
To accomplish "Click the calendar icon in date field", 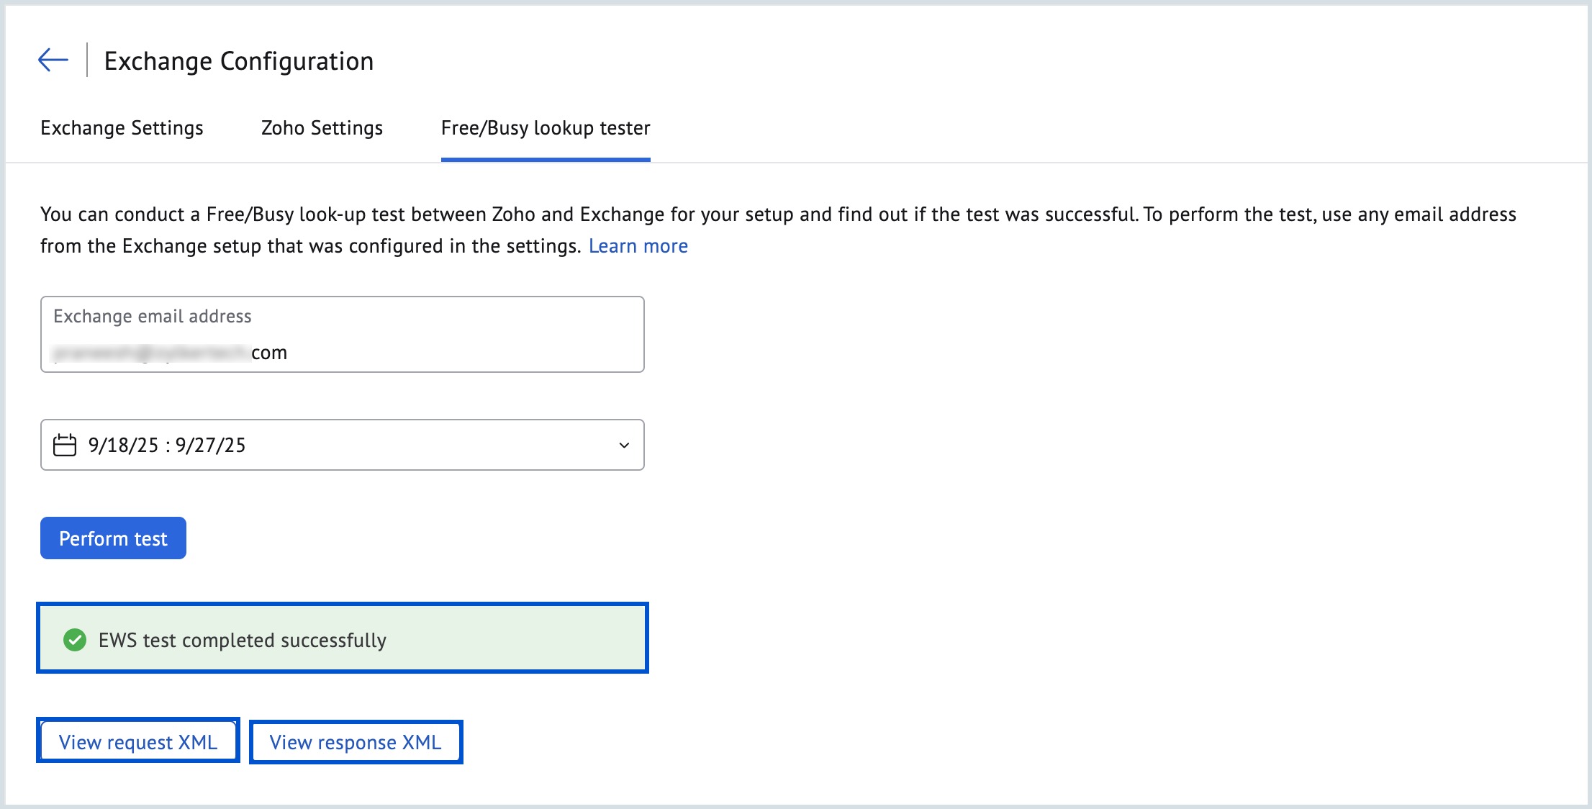I will (x=65, y=446).
